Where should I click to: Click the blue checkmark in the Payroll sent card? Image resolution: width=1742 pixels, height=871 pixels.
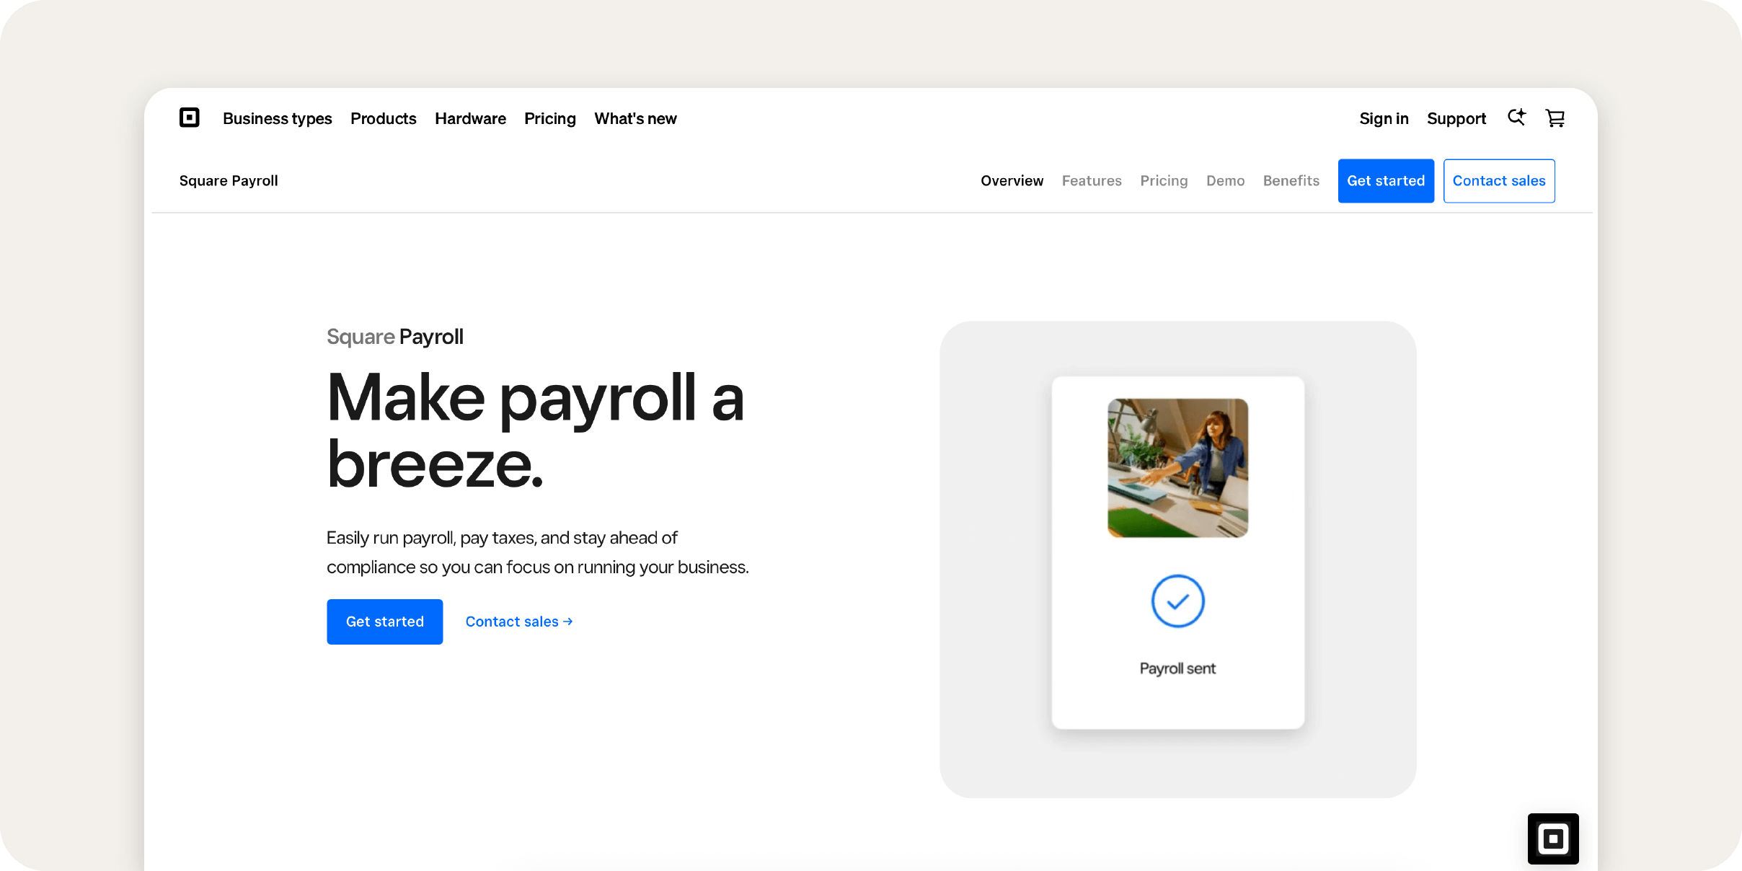click(1177, 601)
